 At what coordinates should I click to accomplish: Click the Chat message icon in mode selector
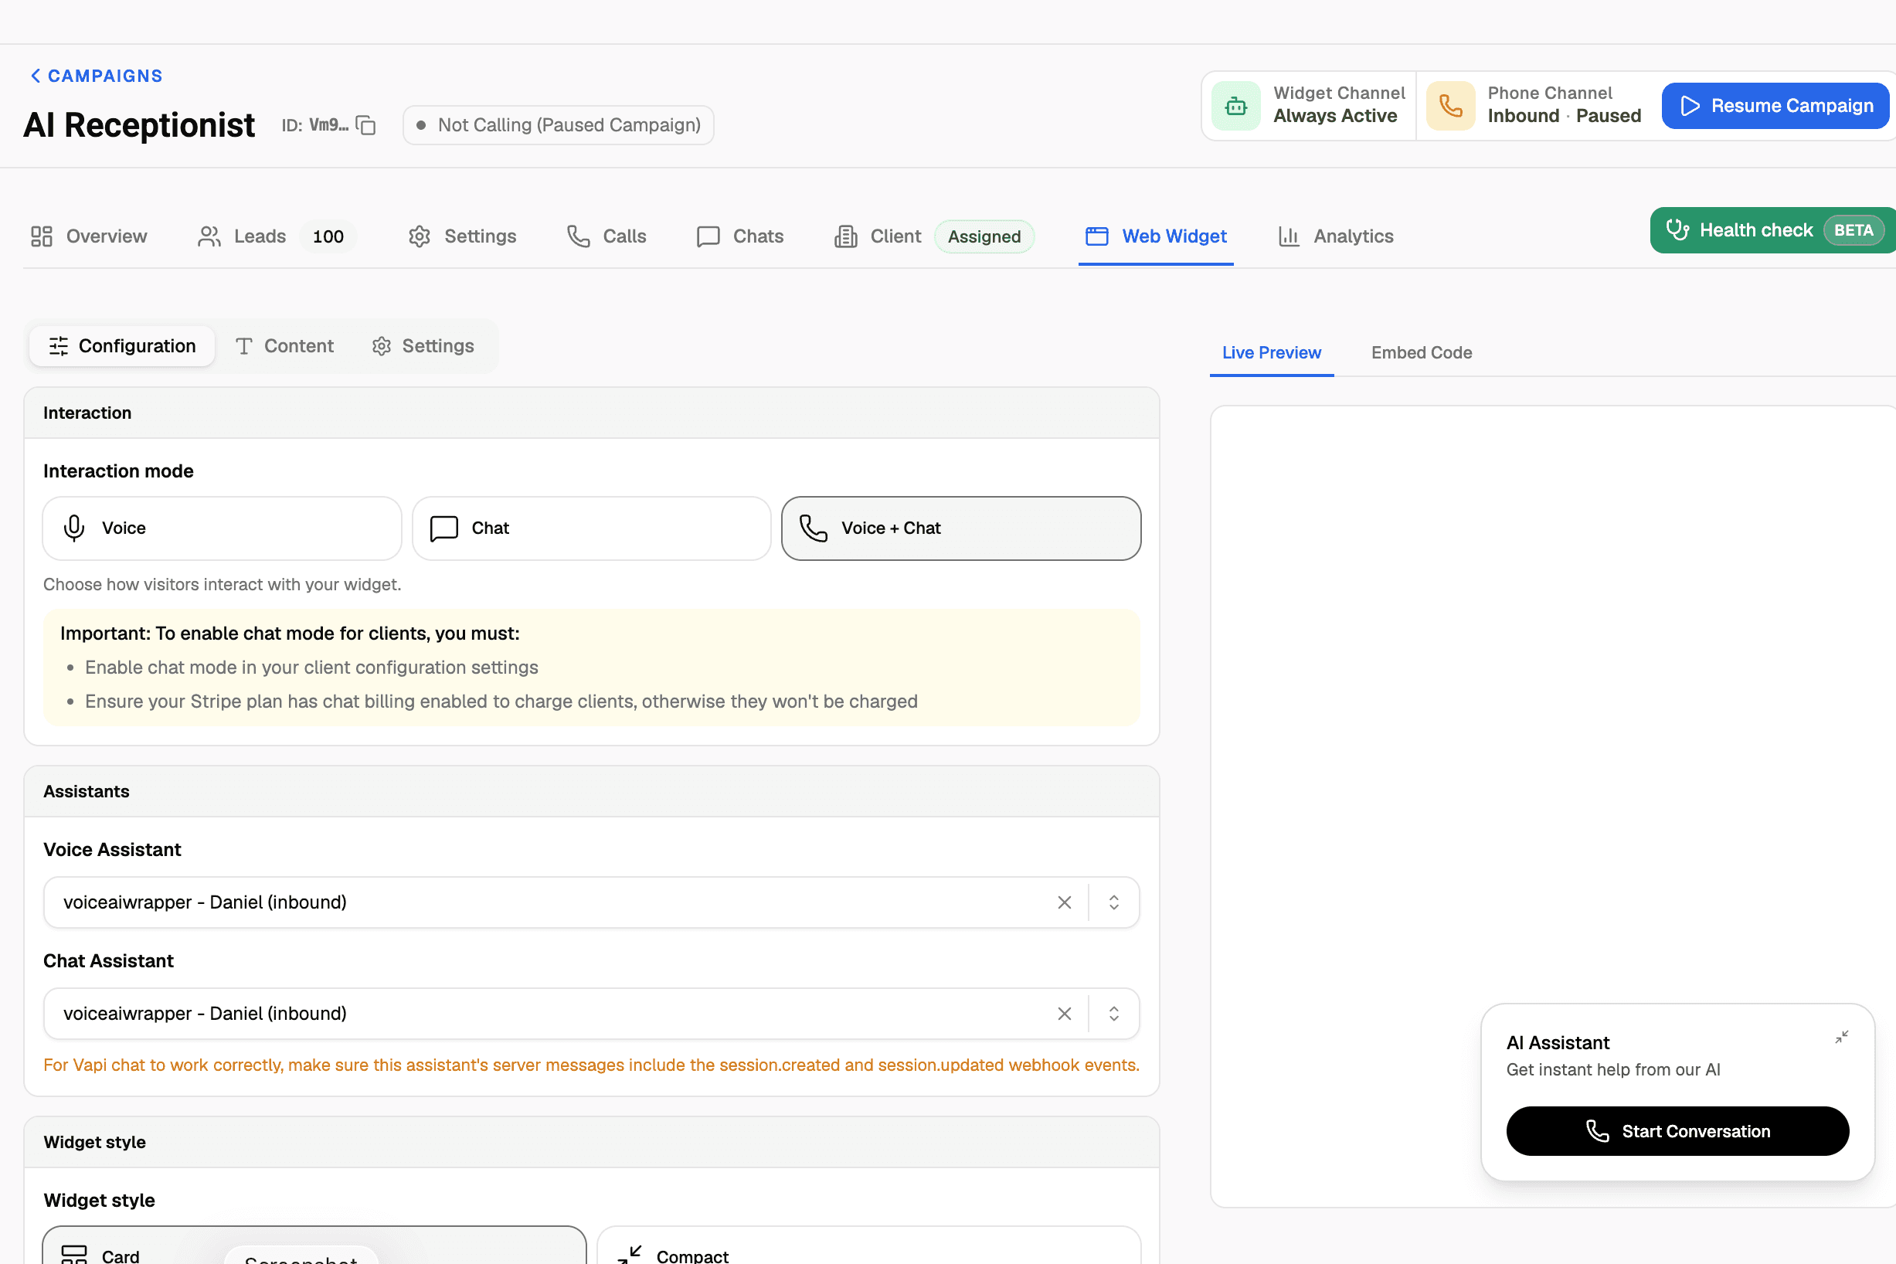(x=444, y=528)
